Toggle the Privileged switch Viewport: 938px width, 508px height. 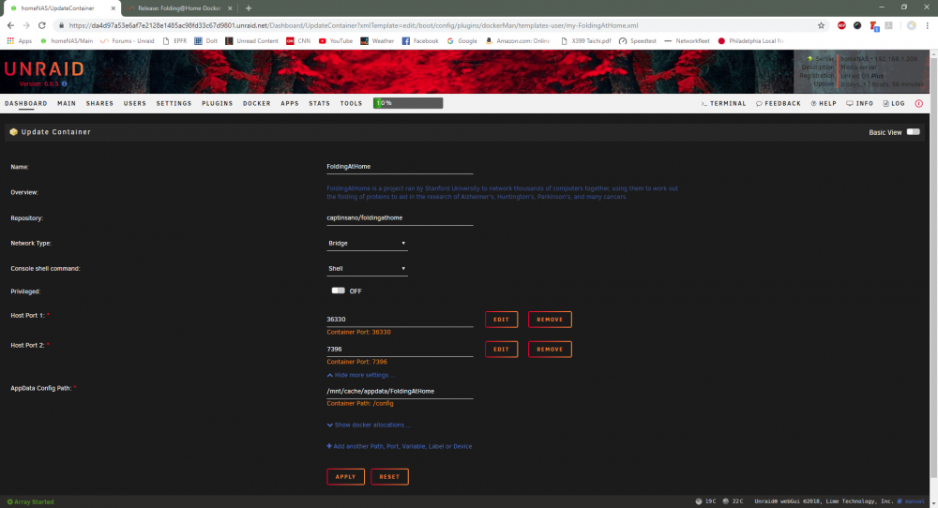pos(338,291)
